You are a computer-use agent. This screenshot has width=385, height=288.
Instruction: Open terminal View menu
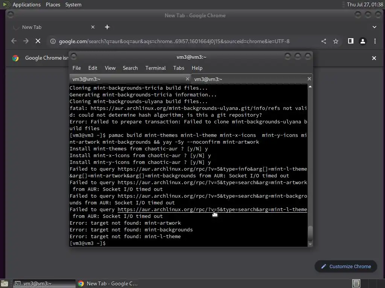pos(110,68)
